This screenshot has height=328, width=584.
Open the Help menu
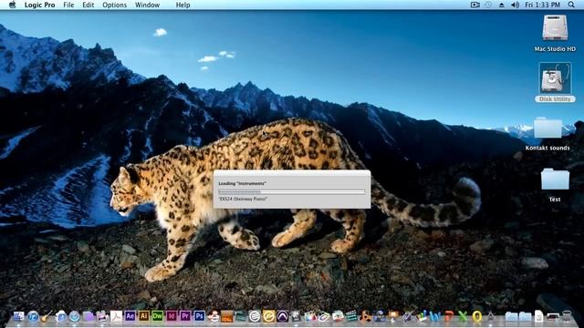click(x=182, y=5)
